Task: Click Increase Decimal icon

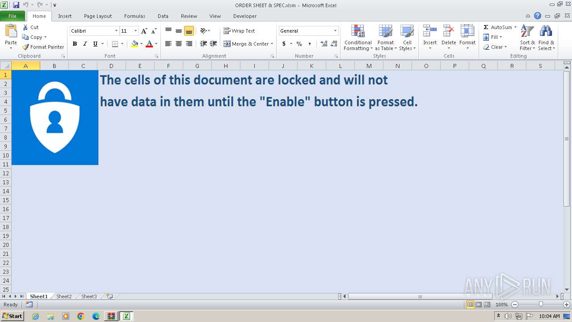Action: [324, 44]
